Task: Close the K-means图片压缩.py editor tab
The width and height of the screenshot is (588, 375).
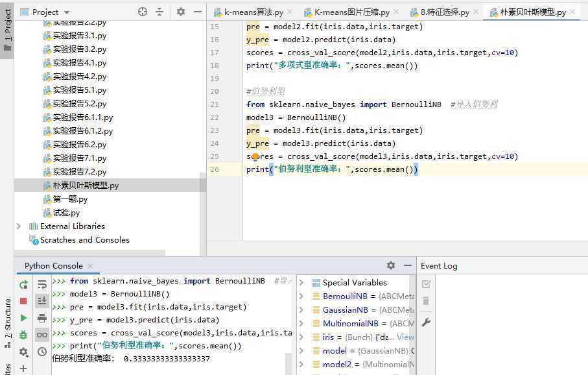Action: 396,12
